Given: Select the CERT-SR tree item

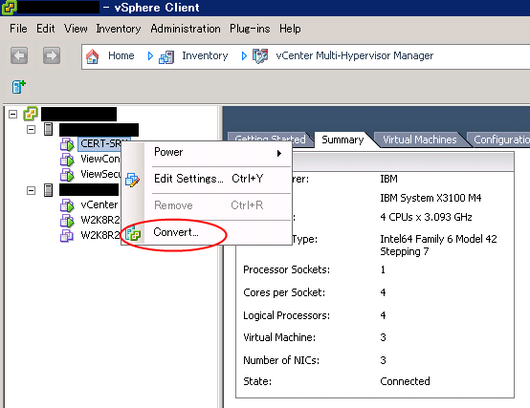Looking at the screenshot, I should click(100, 143).
